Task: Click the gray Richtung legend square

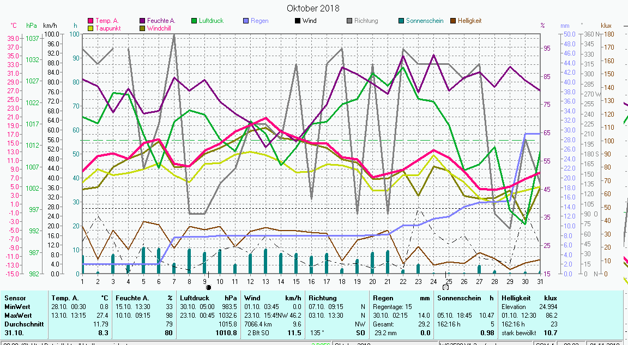Action: click(349, 21)
